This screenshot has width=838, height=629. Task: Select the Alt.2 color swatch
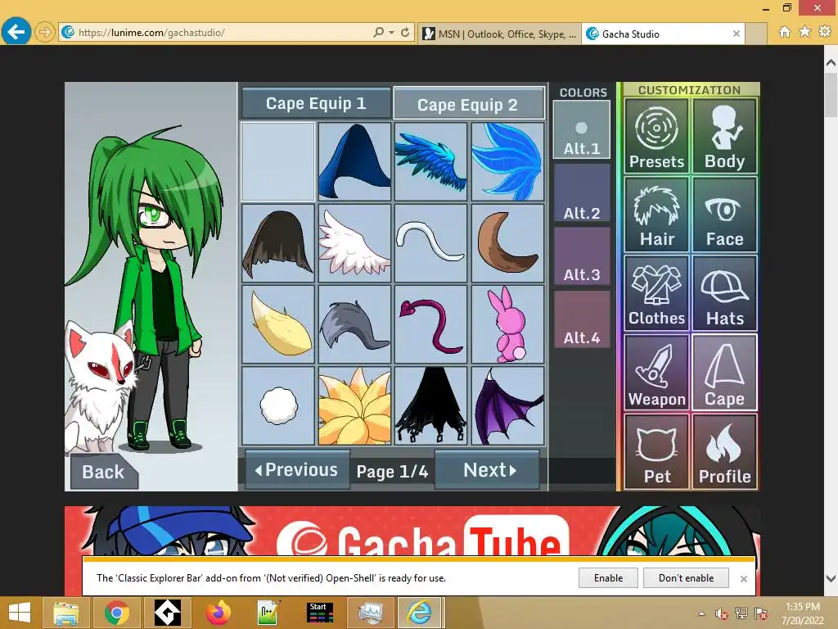click(582, 193)
